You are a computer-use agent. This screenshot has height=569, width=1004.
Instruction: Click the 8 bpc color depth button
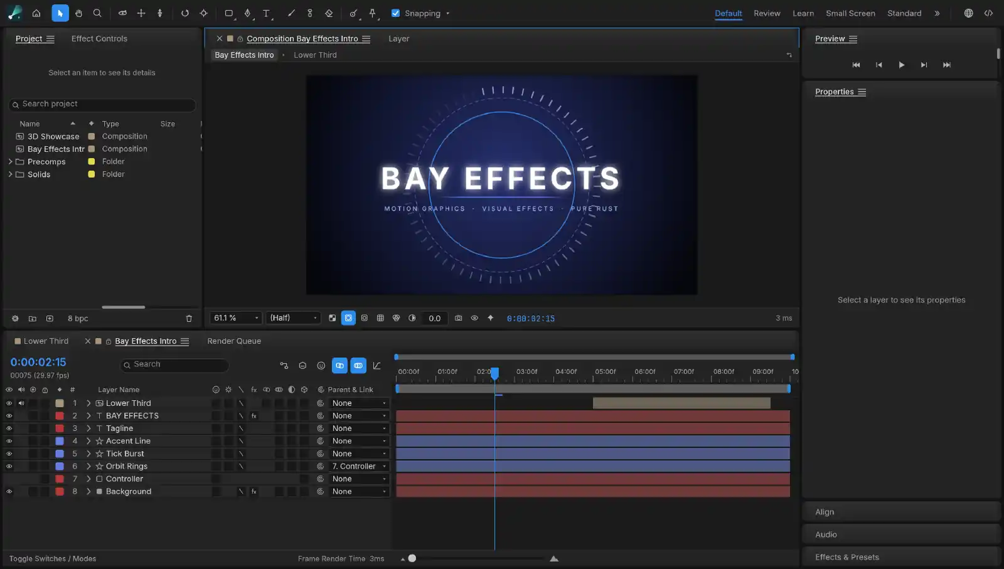click(x=78, y=319)
